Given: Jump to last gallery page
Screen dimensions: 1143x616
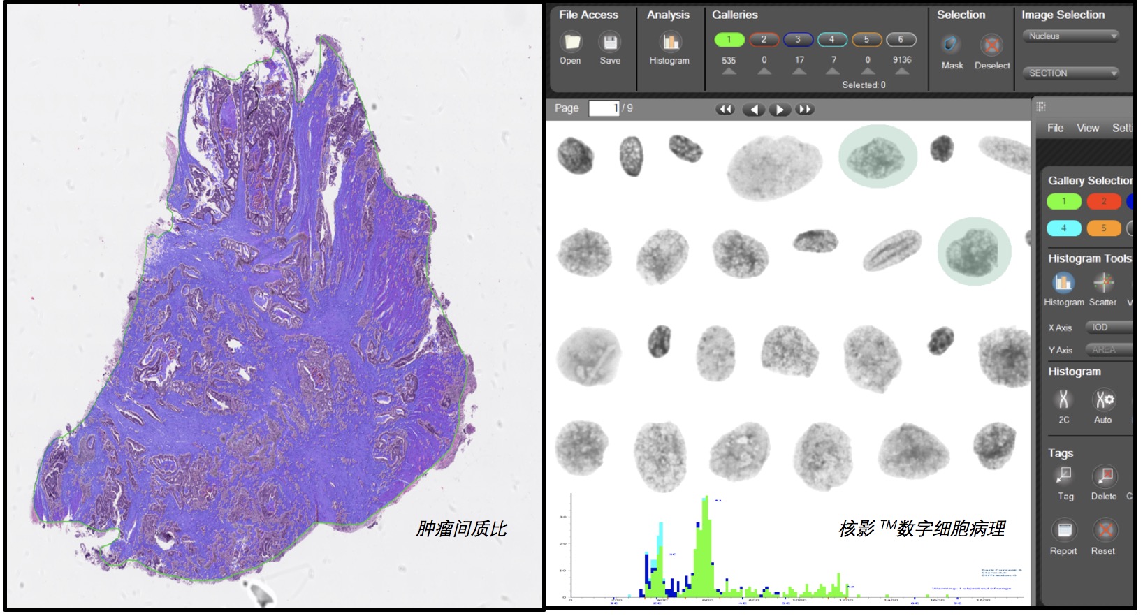Looking at the screenshot, I should [x=805, y=109].
